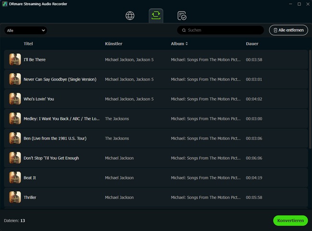
Task: Click duration 00:05:58
Action: tap(254, 197)
